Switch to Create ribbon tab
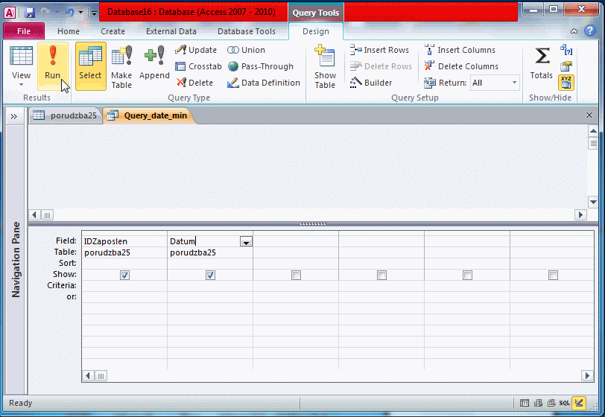Viewport: 605px width, 417px height. click(113, 31)
